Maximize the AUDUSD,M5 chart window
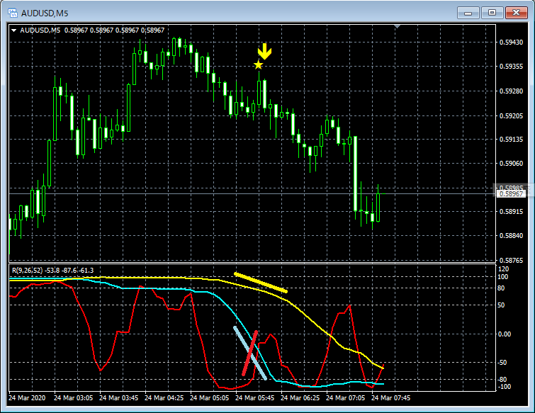The height and width of the screenshot is (413, 535). (492, 13)
